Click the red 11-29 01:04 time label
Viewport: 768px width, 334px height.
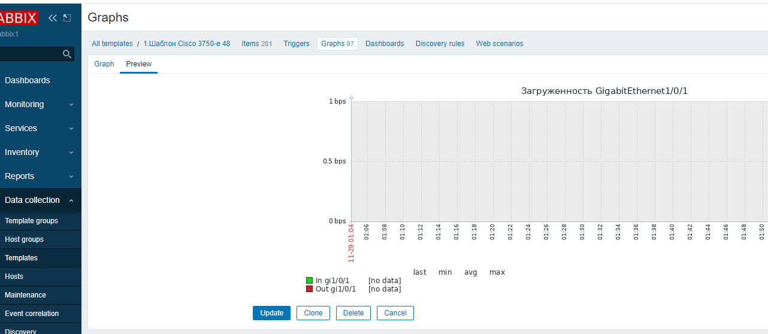click(352, 243)
